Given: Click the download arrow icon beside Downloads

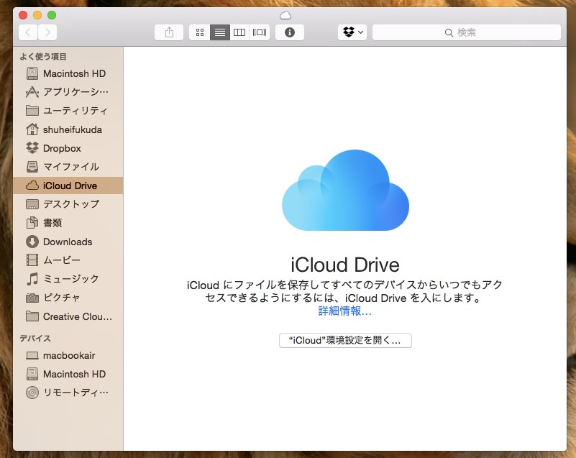Looking at the screenshot, I should (32, 242).
